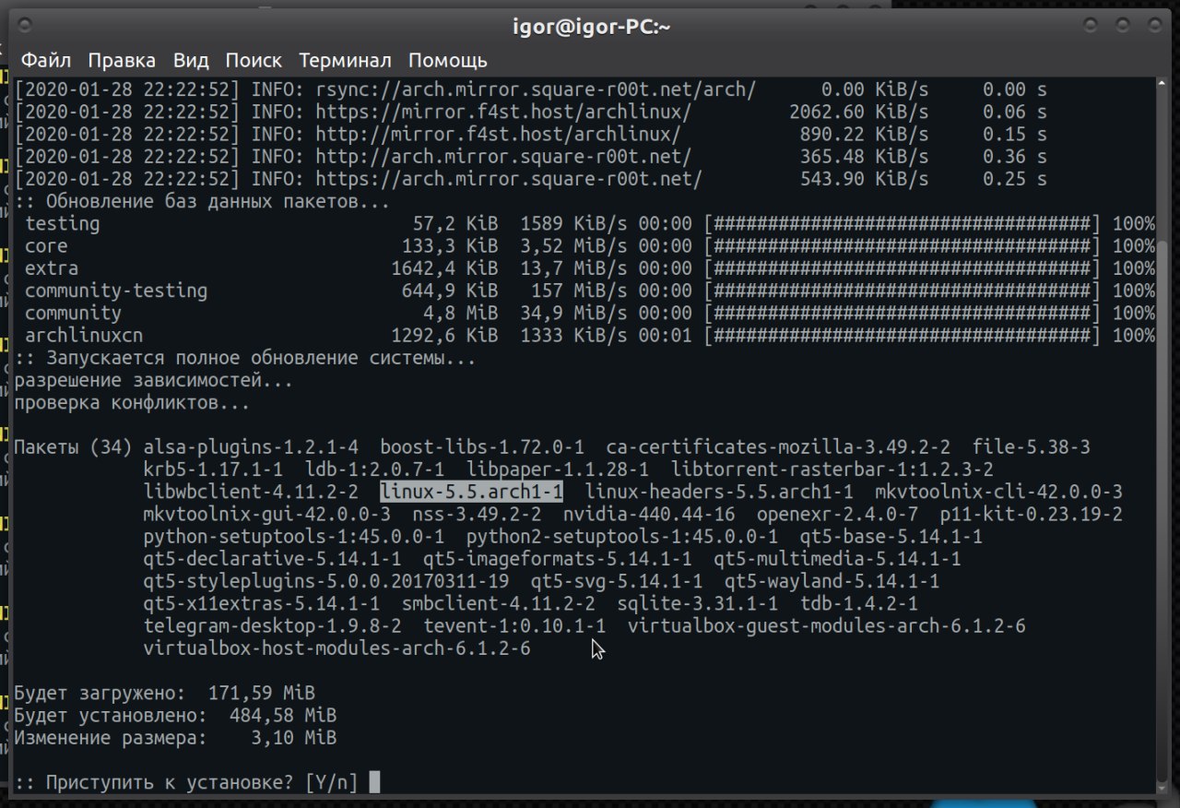Click the file-5.38-3 package name
Screen dimensions: 1180x808
(x=1032, y=447)
